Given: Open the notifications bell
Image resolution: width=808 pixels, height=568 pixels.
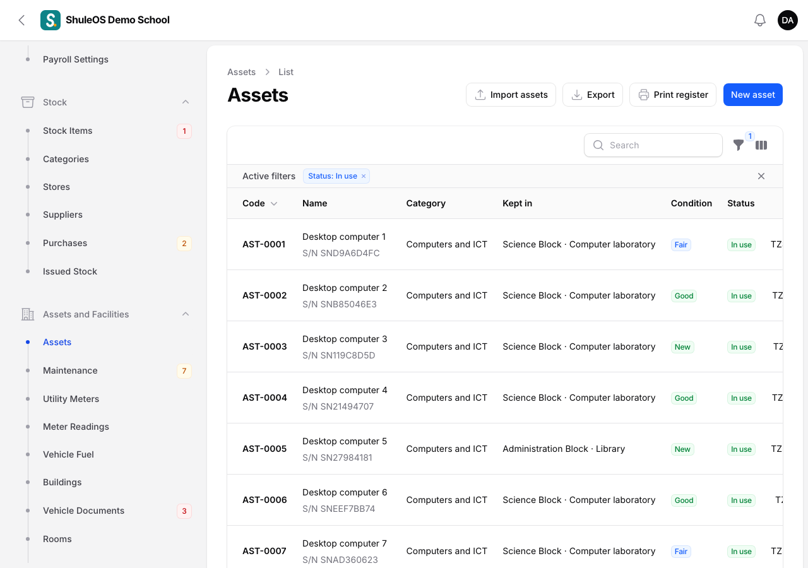Looking at the screenshot, I should (760, 20).
